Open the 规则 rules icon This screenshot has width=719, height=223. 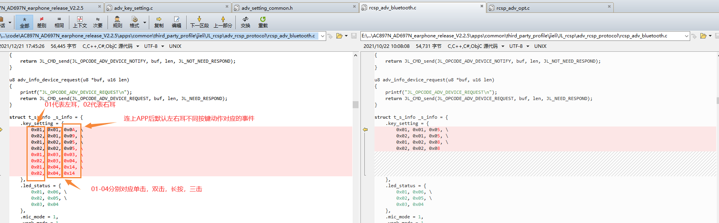click(117, 22)
